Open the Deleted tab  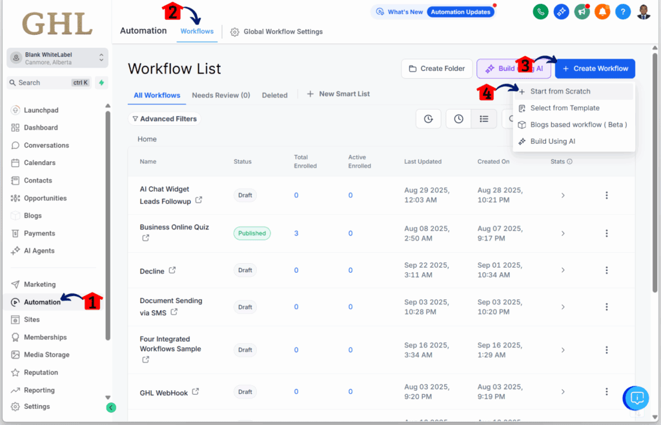[274, 95]
